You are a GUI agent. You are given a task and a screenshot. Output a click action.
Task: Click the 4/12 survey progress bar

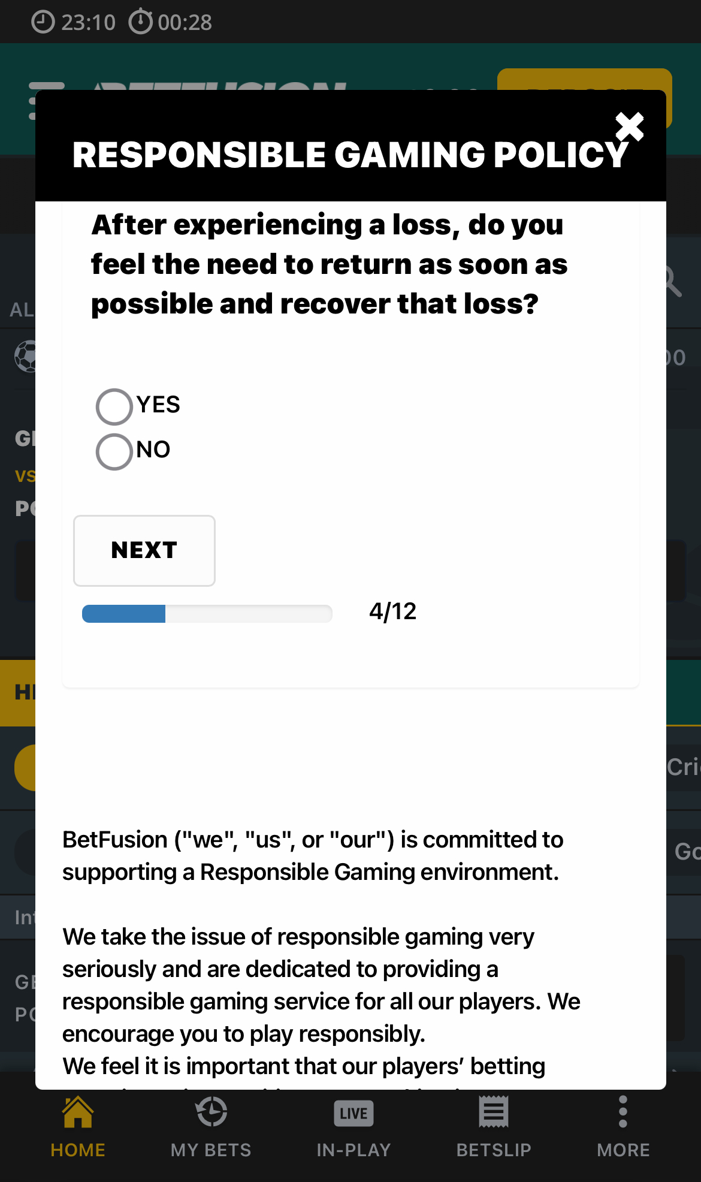click(x=207, y=613)
